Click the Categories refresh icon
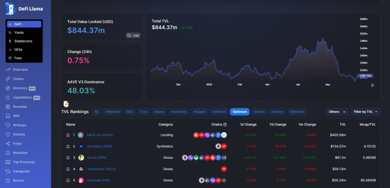This screenshot has width=390, height=188. tap(8, 171)
